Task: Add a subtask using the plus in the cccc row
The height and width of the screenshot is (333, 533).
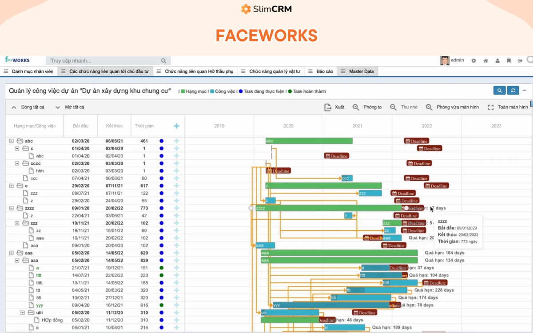Action: point(176,163)
